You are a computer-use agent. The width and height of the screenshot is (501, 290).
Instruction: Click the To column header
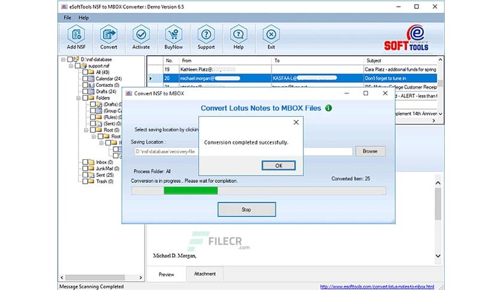click(x=317, y=61)
